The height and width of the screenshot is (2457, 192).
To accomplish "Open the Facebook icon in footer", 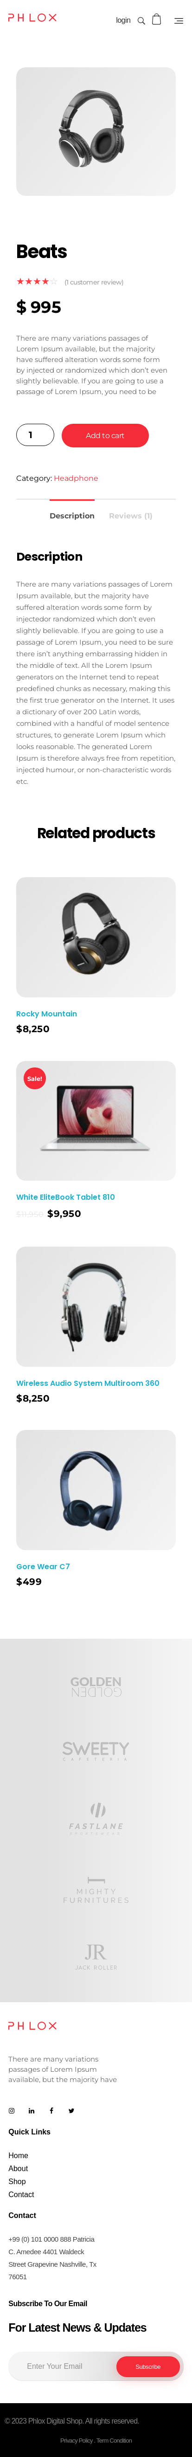I will click(51, 2111).
